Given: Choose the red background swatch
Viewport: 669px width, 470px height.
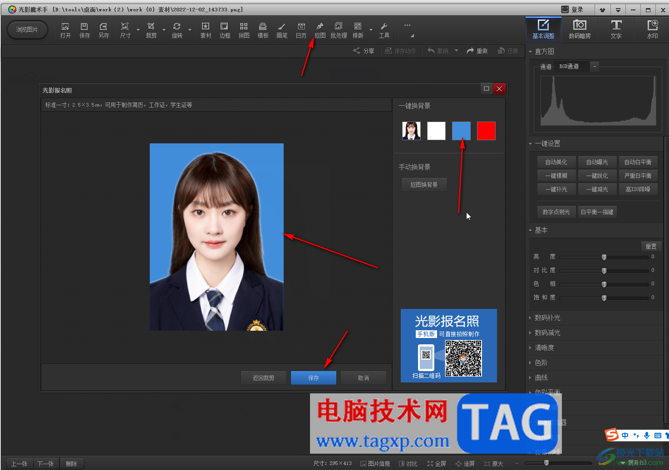Looking at the screenshot, I should (x=486, y=131).
